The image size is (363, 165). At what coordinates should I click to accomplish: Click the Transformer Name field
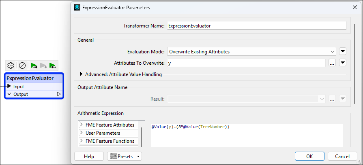(x=257, y=26)
